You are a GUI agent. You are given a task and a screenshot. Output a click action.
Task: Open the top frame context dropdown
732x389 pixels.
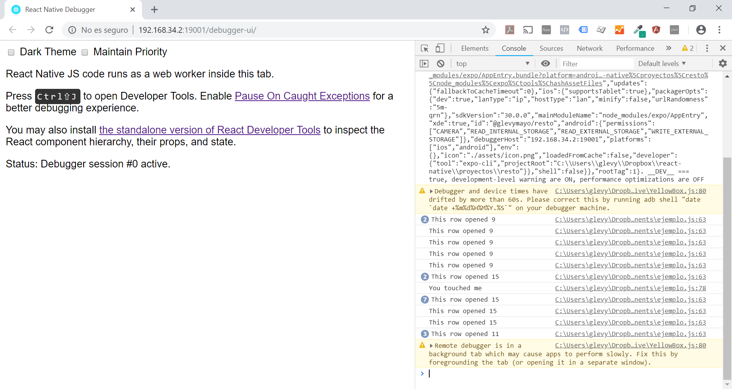pyautogui.click(x=492, y=63)
